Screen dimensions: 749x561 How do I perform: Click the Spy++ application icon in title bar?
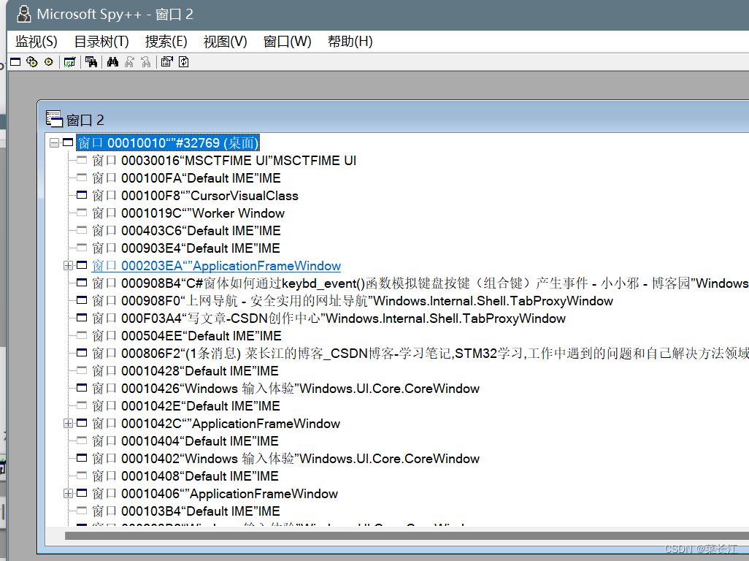23,15
